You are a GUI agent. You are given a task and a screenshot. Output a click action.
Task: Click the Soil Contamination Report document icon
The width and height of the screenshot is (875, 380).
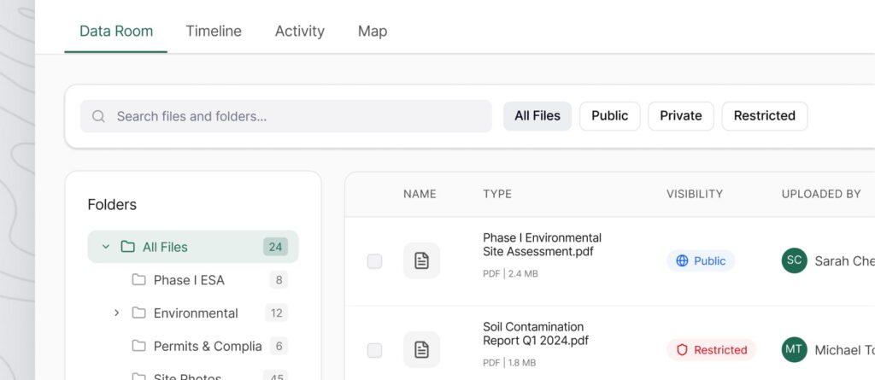(x=421, y=349)
